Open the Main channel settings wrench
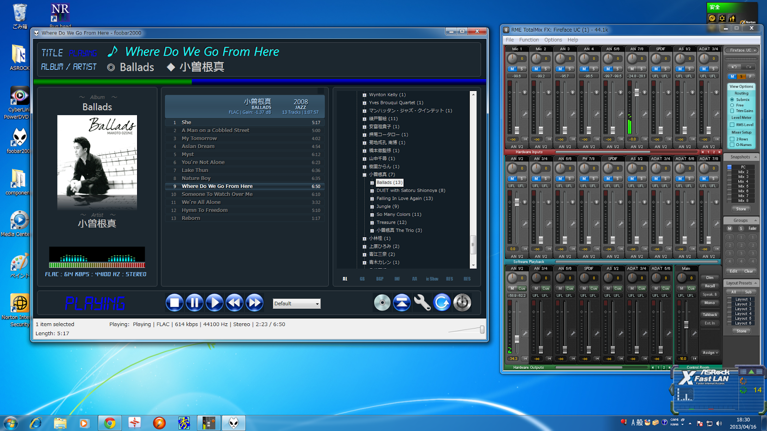 [694, 333]
